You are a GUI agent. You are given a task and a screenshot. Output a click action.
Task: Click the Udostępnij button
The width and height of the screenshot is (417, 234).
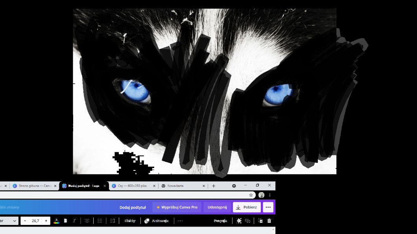[x=217, y=207]
